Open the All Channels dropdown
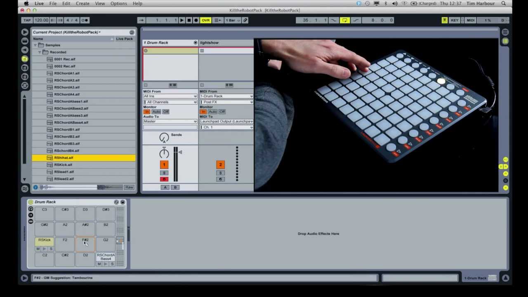The height and width of the screenshot is (297, 528). click(x=170, y=102)
